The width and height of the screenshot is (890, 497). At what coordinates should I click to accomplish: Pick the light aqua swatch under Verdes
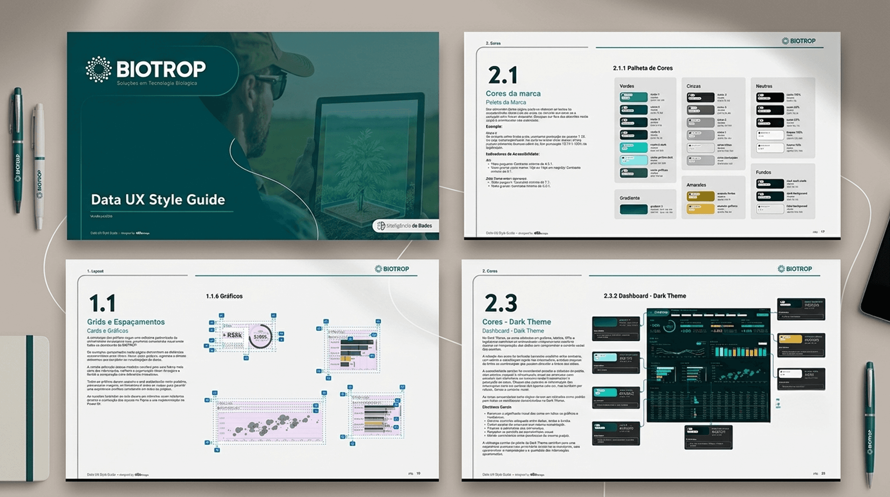point(634,160)
